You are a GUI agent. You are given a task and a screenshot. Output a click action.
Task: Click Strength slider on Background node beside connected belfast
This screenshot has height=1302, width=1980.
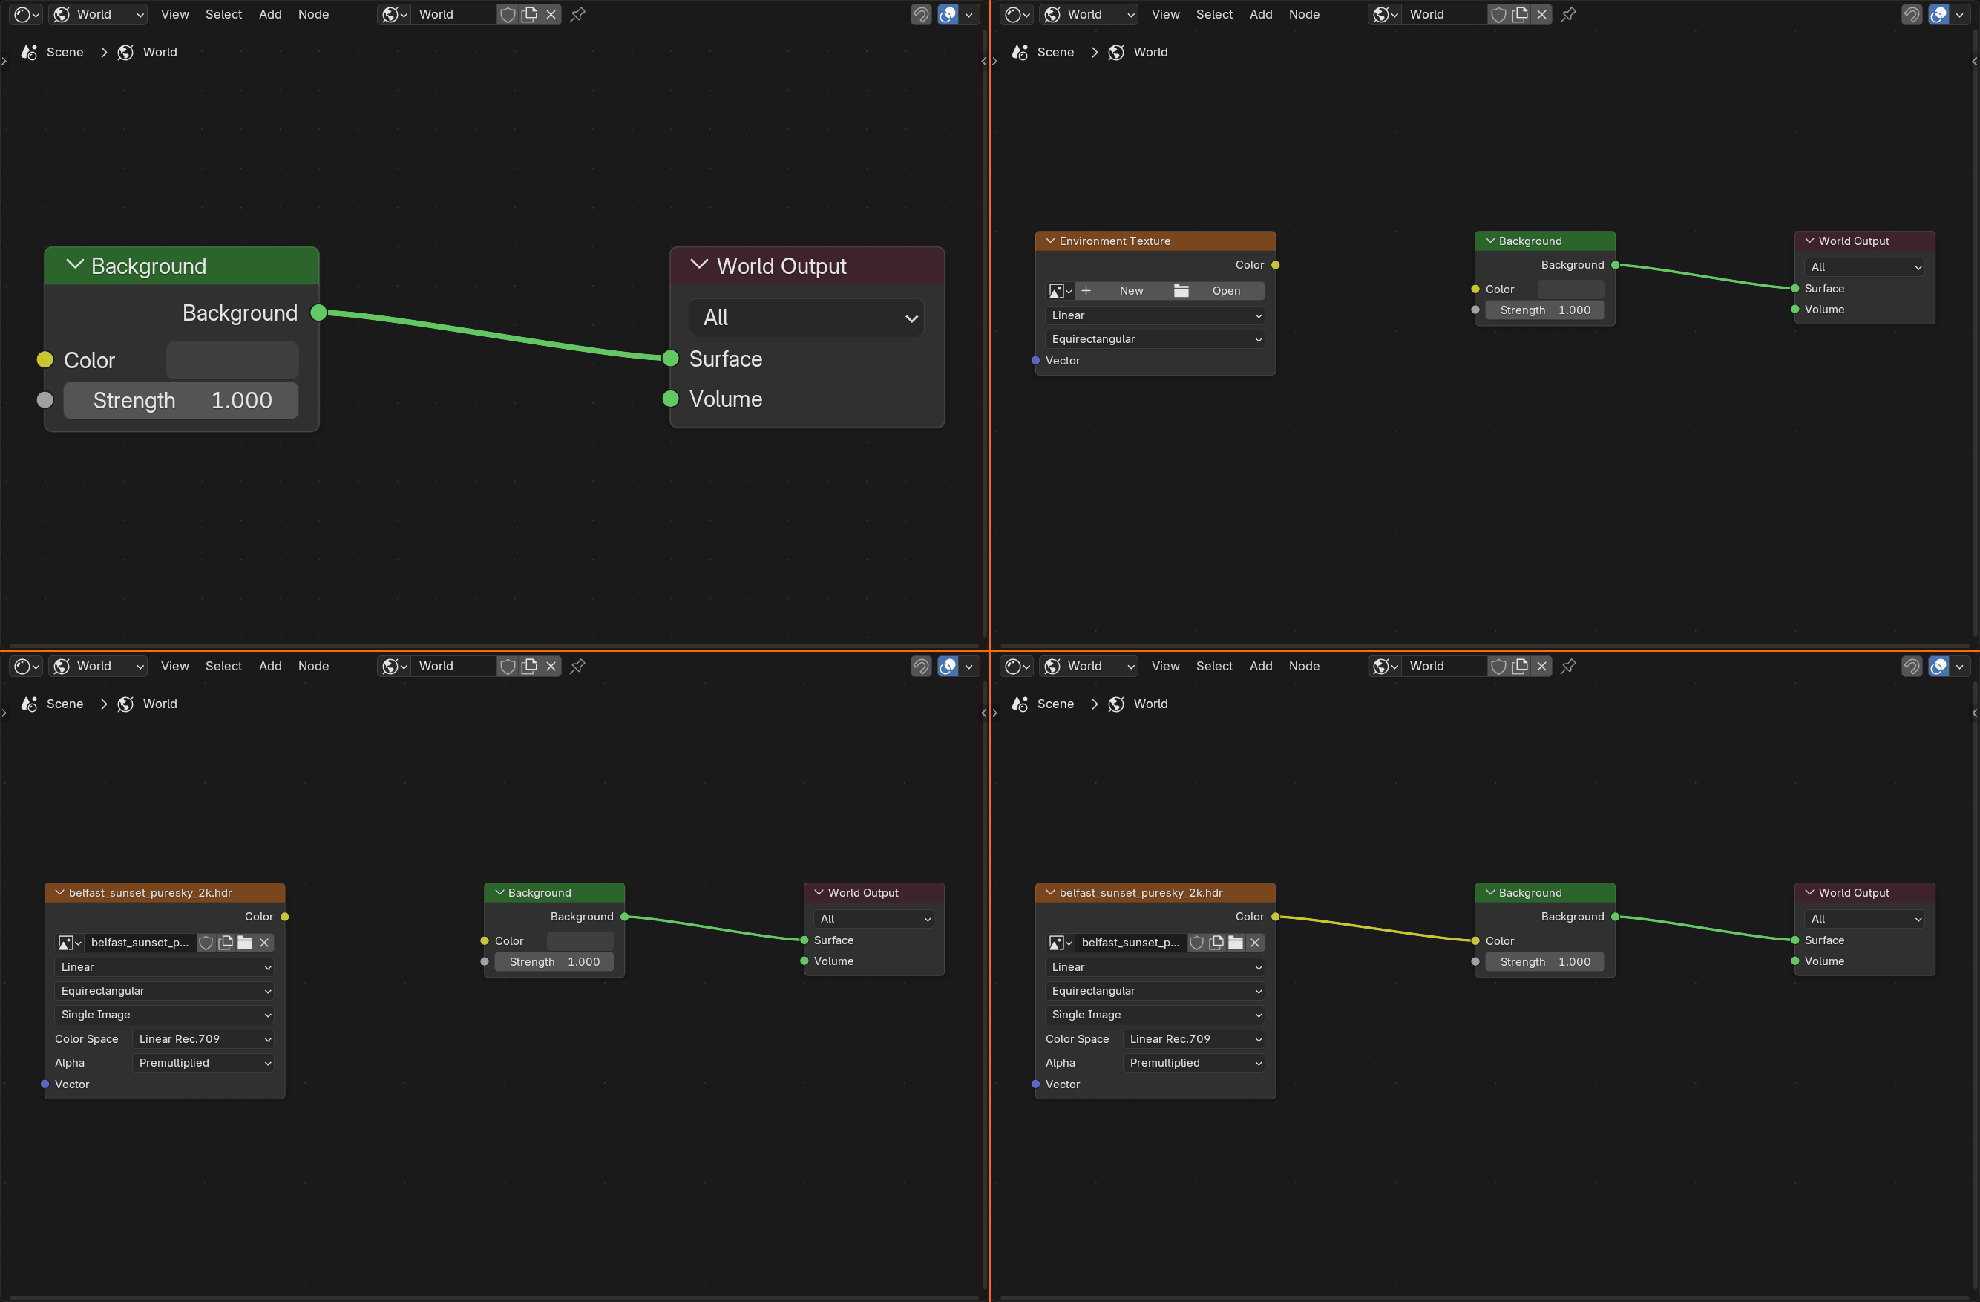point(1545,961)
